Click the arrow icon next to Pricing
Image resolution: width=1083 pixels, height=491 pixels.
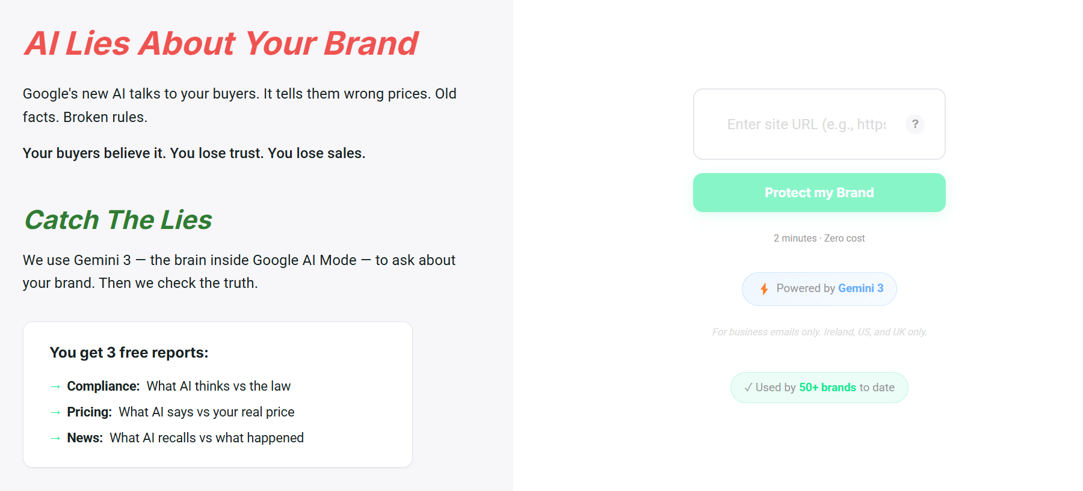tap(55, 412)
